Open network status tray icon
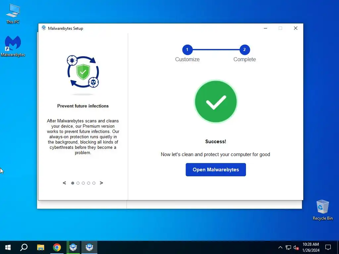 288,247
